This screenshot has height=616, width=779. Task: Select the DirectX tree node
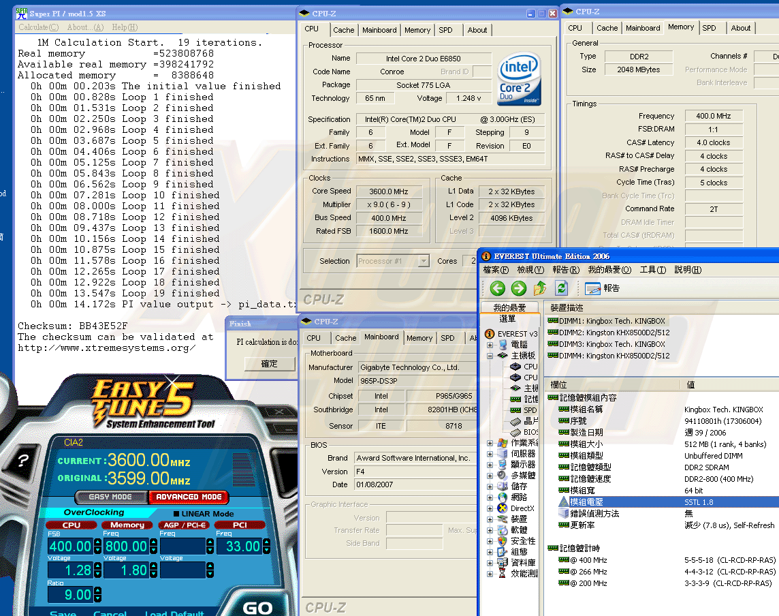[x=516, y=508]
